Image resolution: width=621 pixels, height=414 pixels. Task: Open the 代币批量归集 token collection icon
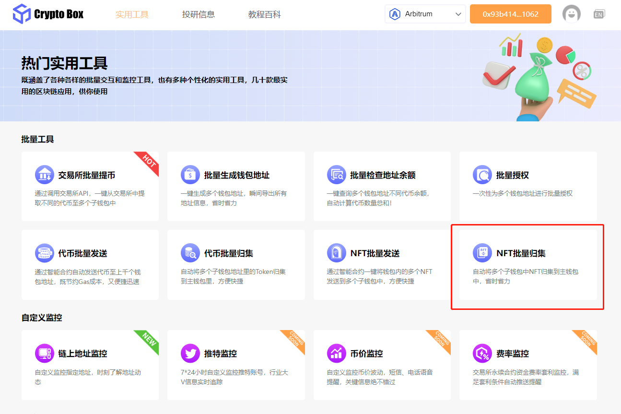pos(190,253)
